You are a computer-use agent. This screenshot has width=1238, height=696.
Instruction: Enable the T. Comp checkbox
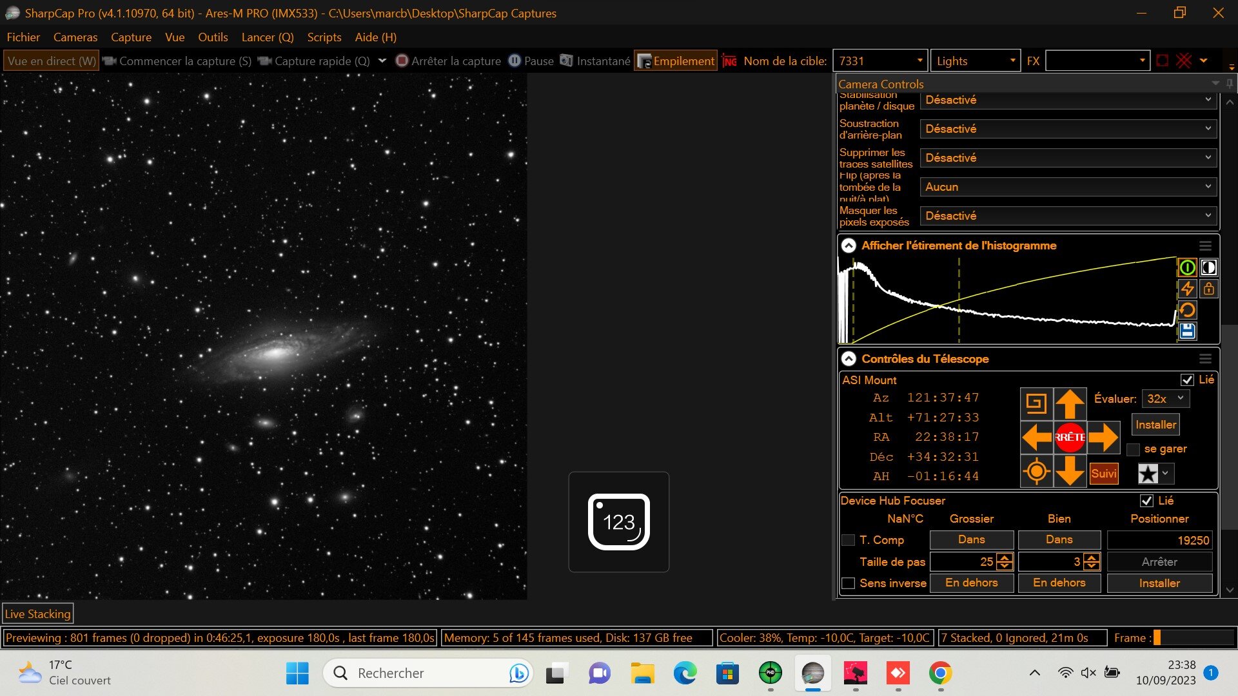pos(849,540)
